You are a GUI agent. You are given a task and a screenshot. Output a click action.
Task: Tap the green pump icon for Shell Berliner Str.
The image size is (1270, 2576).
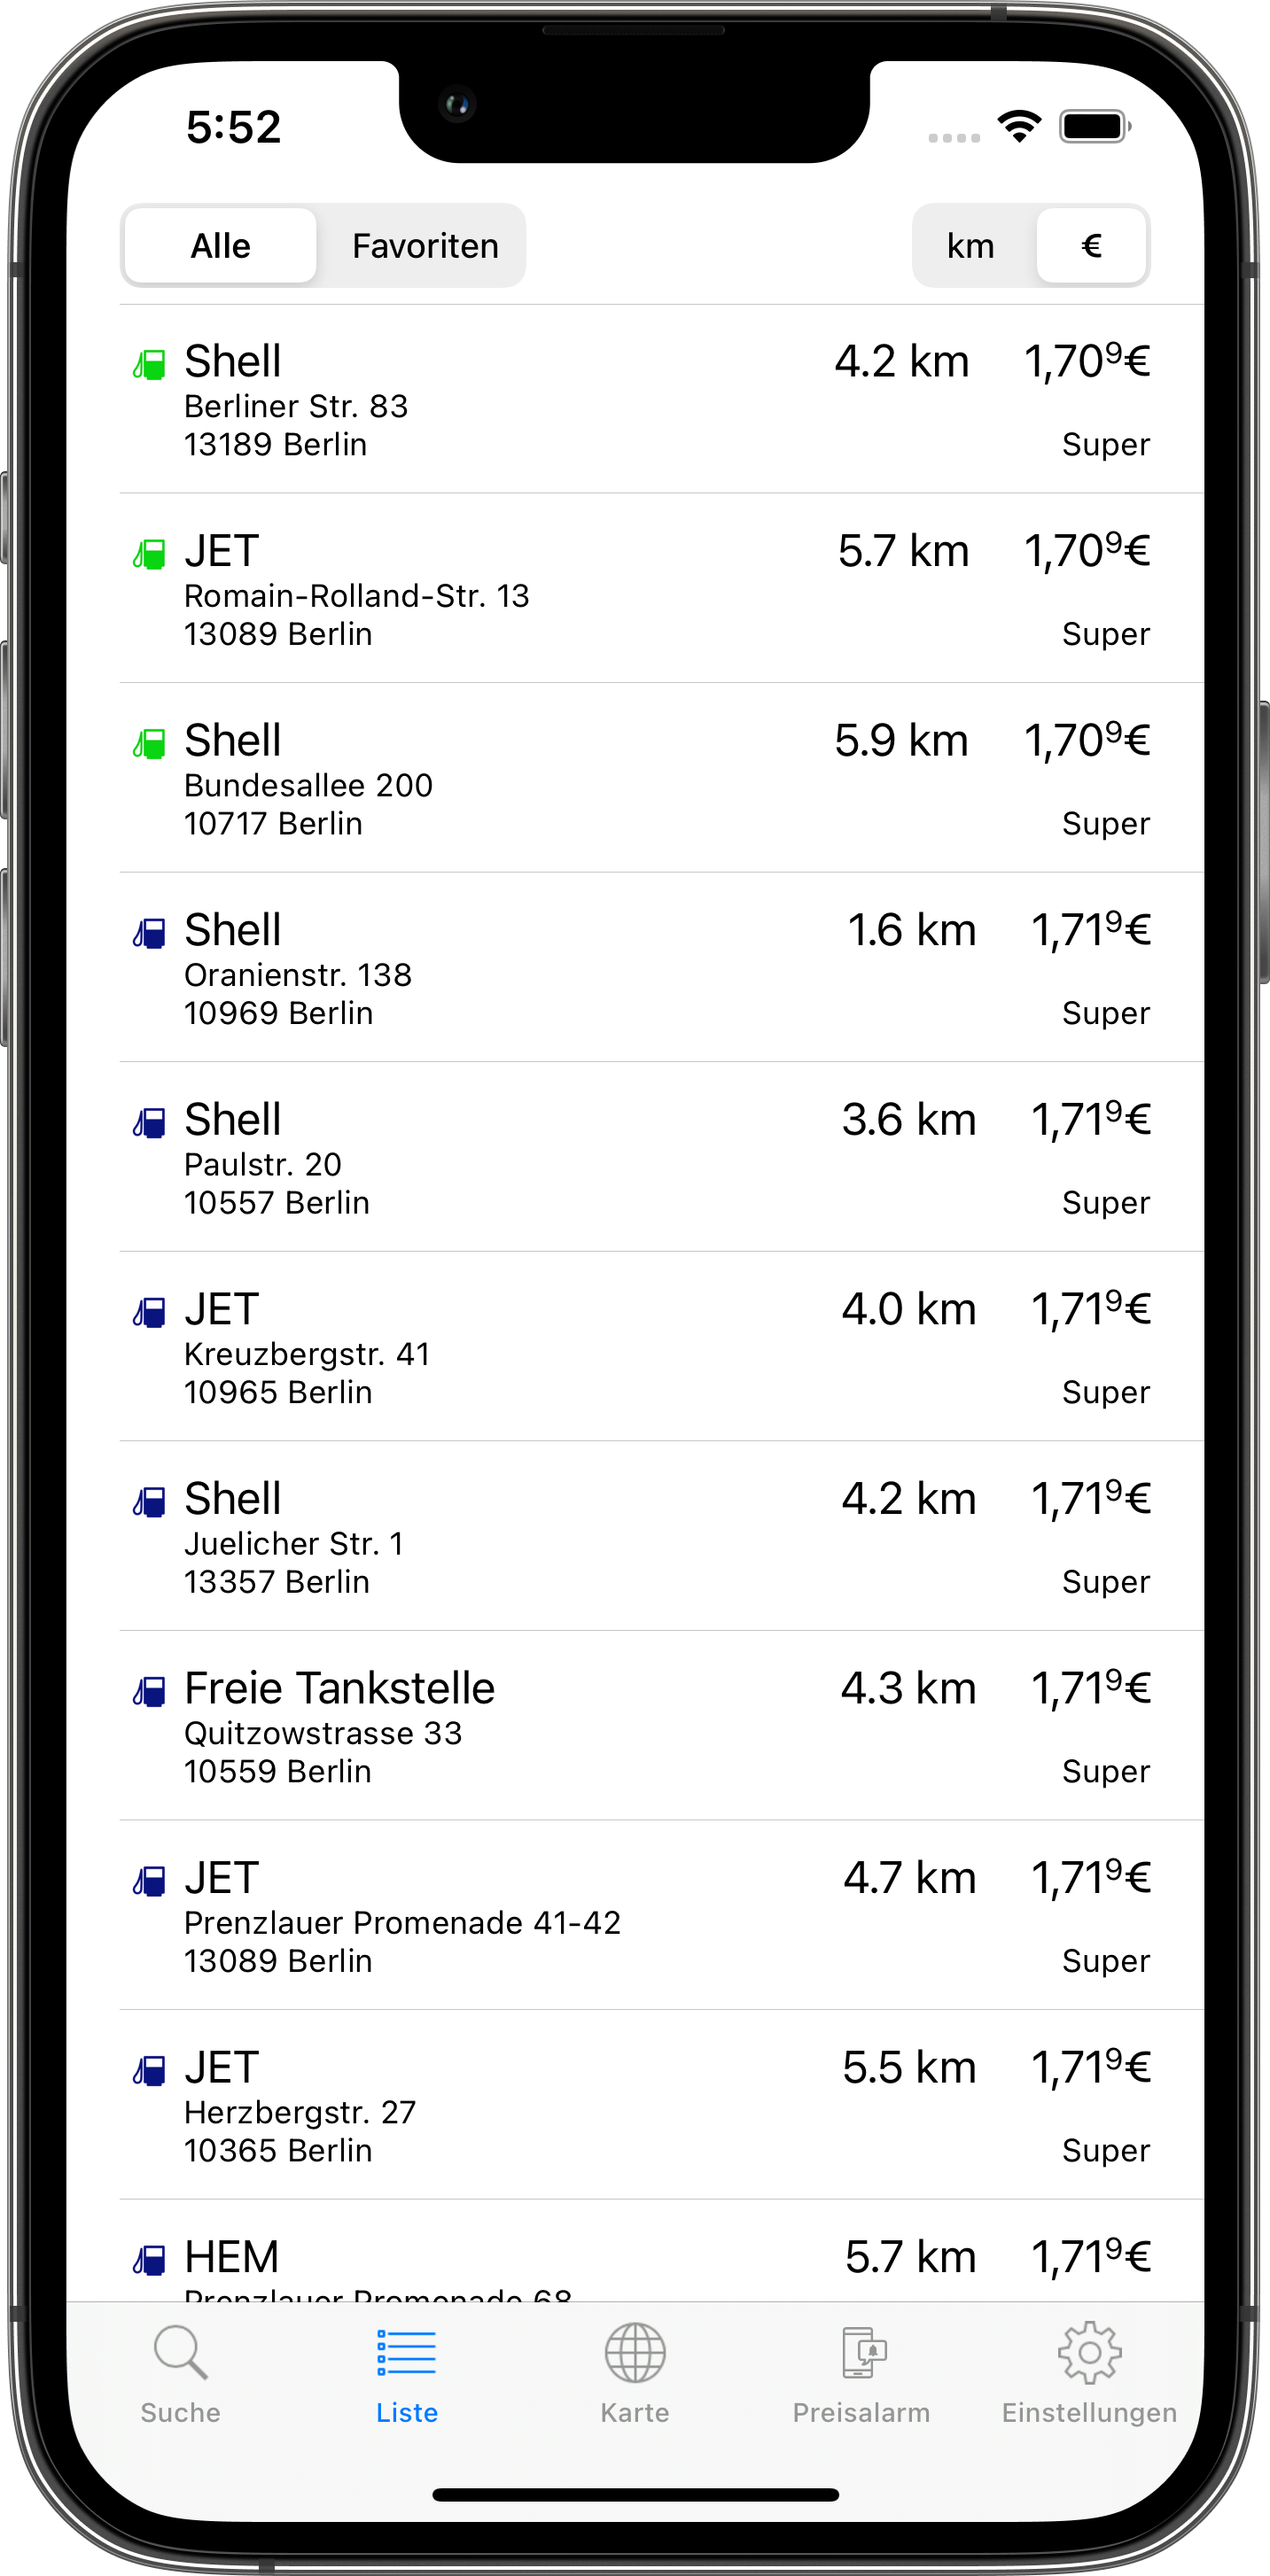point(149,364)
